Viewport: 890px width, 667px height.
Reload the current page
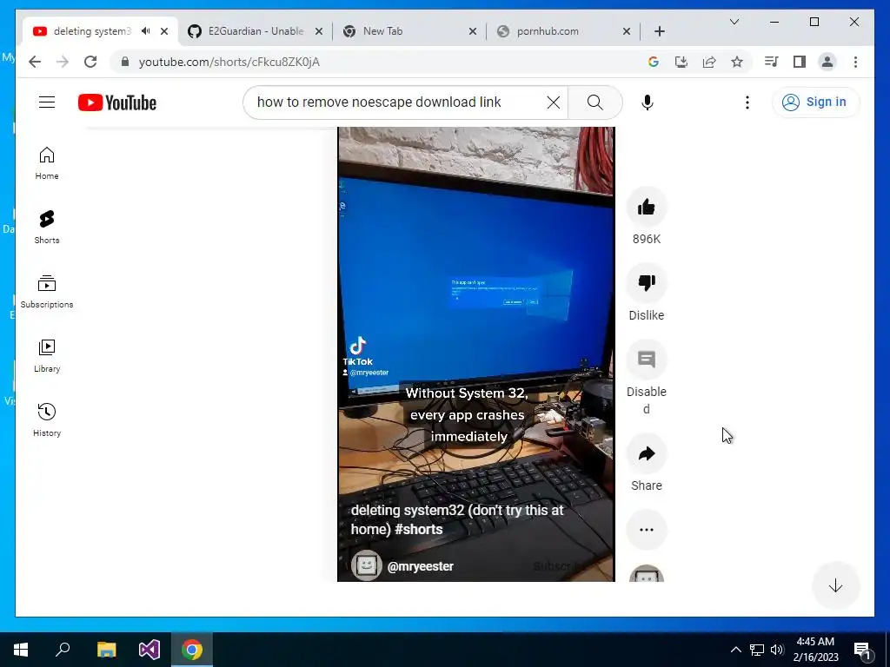pyautogui.click(x=90, y=62)
